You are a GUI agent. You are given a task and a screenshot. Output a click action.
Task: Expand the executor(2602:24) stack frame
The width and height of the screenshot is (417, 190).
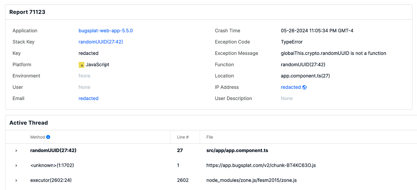click(x=16, y=180)
